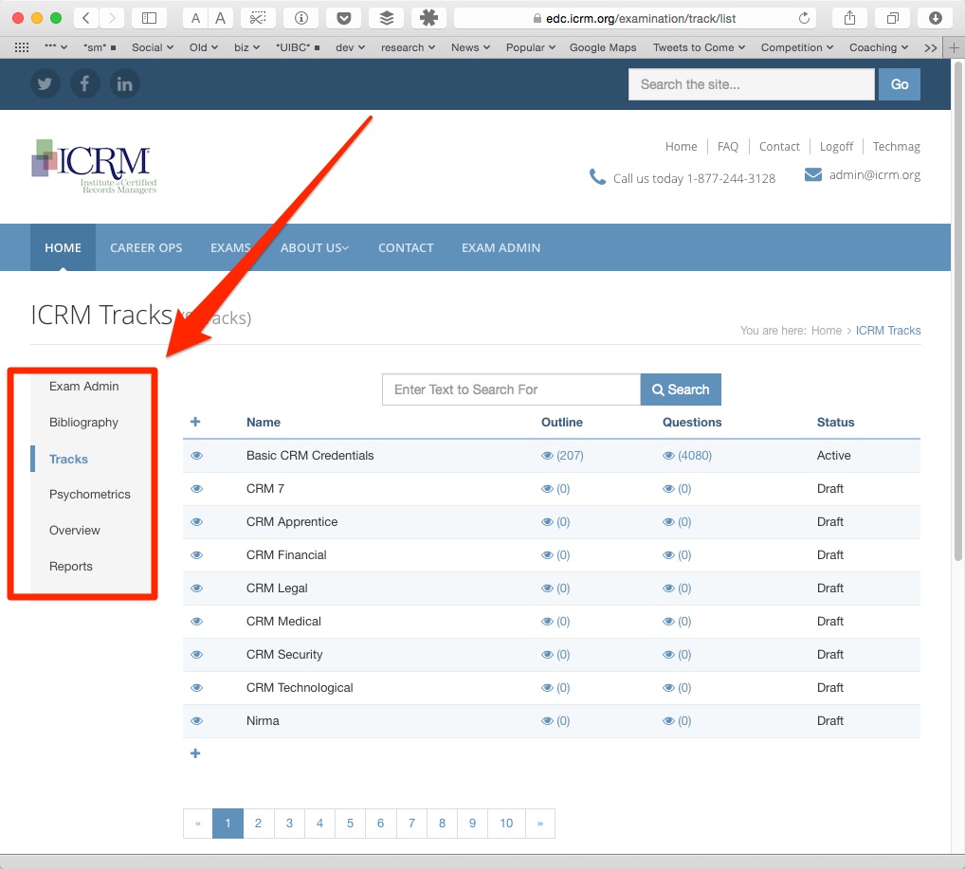Image resolution: width=965 pixels, height=869 pixels.
Task: Click the Go site search button
Action: click(900, 84)
